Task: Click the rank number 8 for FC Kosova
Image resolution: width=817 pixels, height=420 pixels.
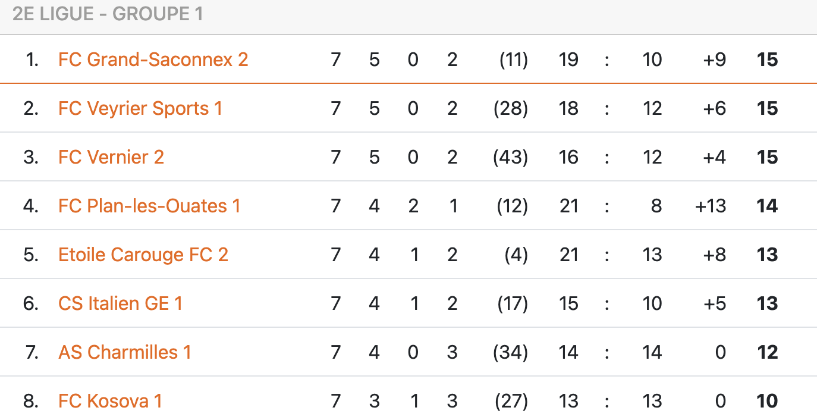Action: (31, 401)
